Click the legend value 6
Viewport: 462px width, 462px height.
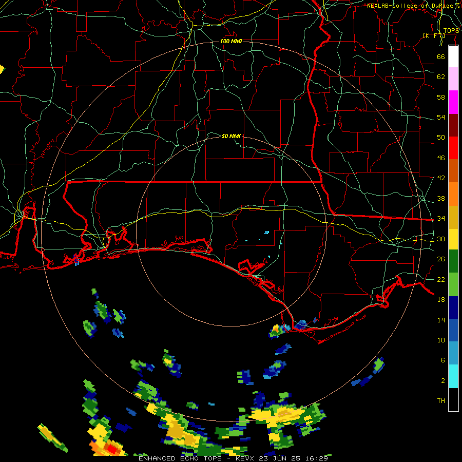(x=442, y=360)
